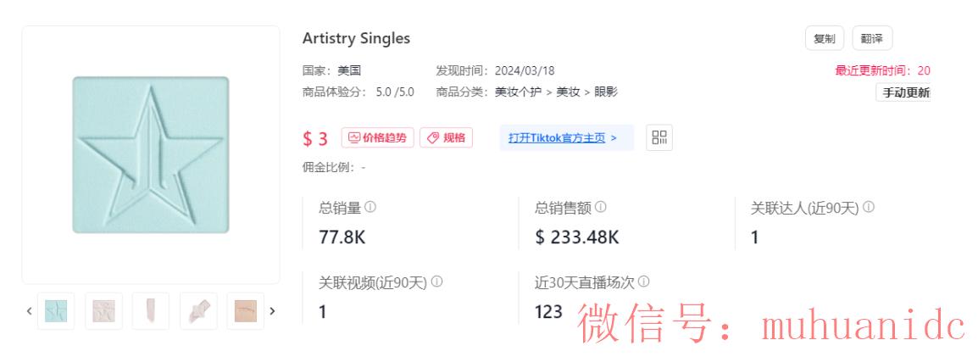Click the large blue star product image
Image resolution: width=978 pixels, height=357 pixels.
tap(151, 155)
